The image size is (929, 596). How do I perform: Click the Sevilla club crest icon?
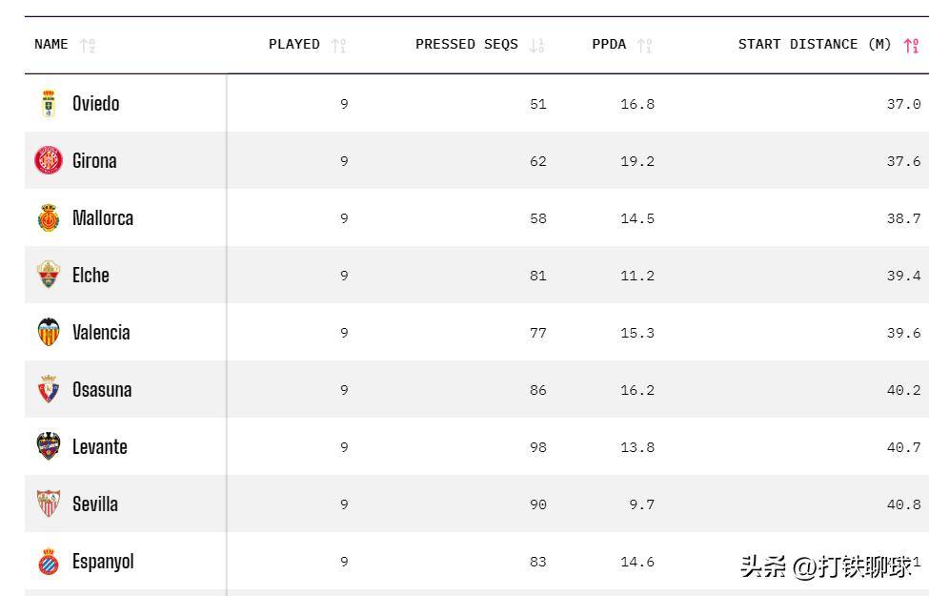click(x=49, y=504)
